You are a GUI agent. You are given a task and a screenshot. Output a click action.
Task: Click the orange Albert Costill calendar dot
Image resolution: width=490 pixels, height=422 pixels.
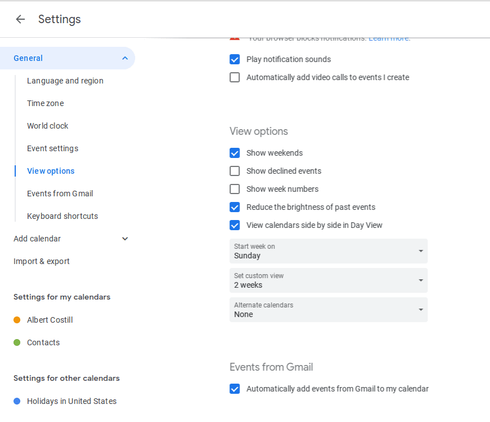[x=17, y=320]
